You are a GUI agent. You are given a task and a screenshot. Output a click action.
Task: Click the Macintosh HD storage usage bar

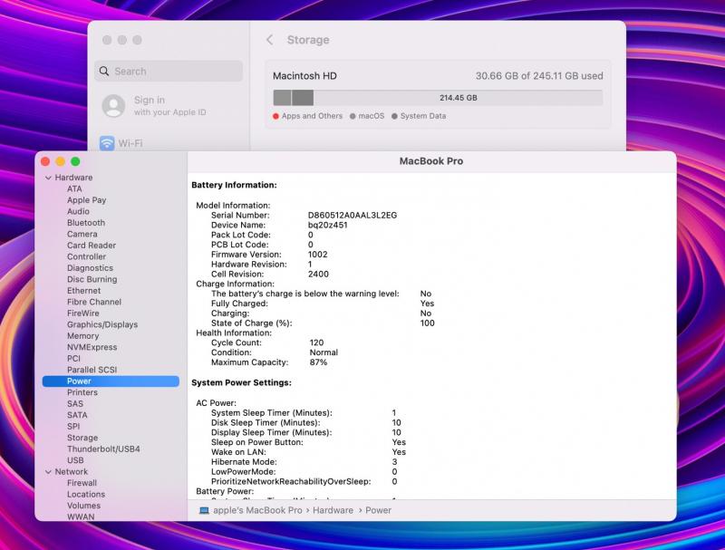pyautogui.click(x=438, y=98)
